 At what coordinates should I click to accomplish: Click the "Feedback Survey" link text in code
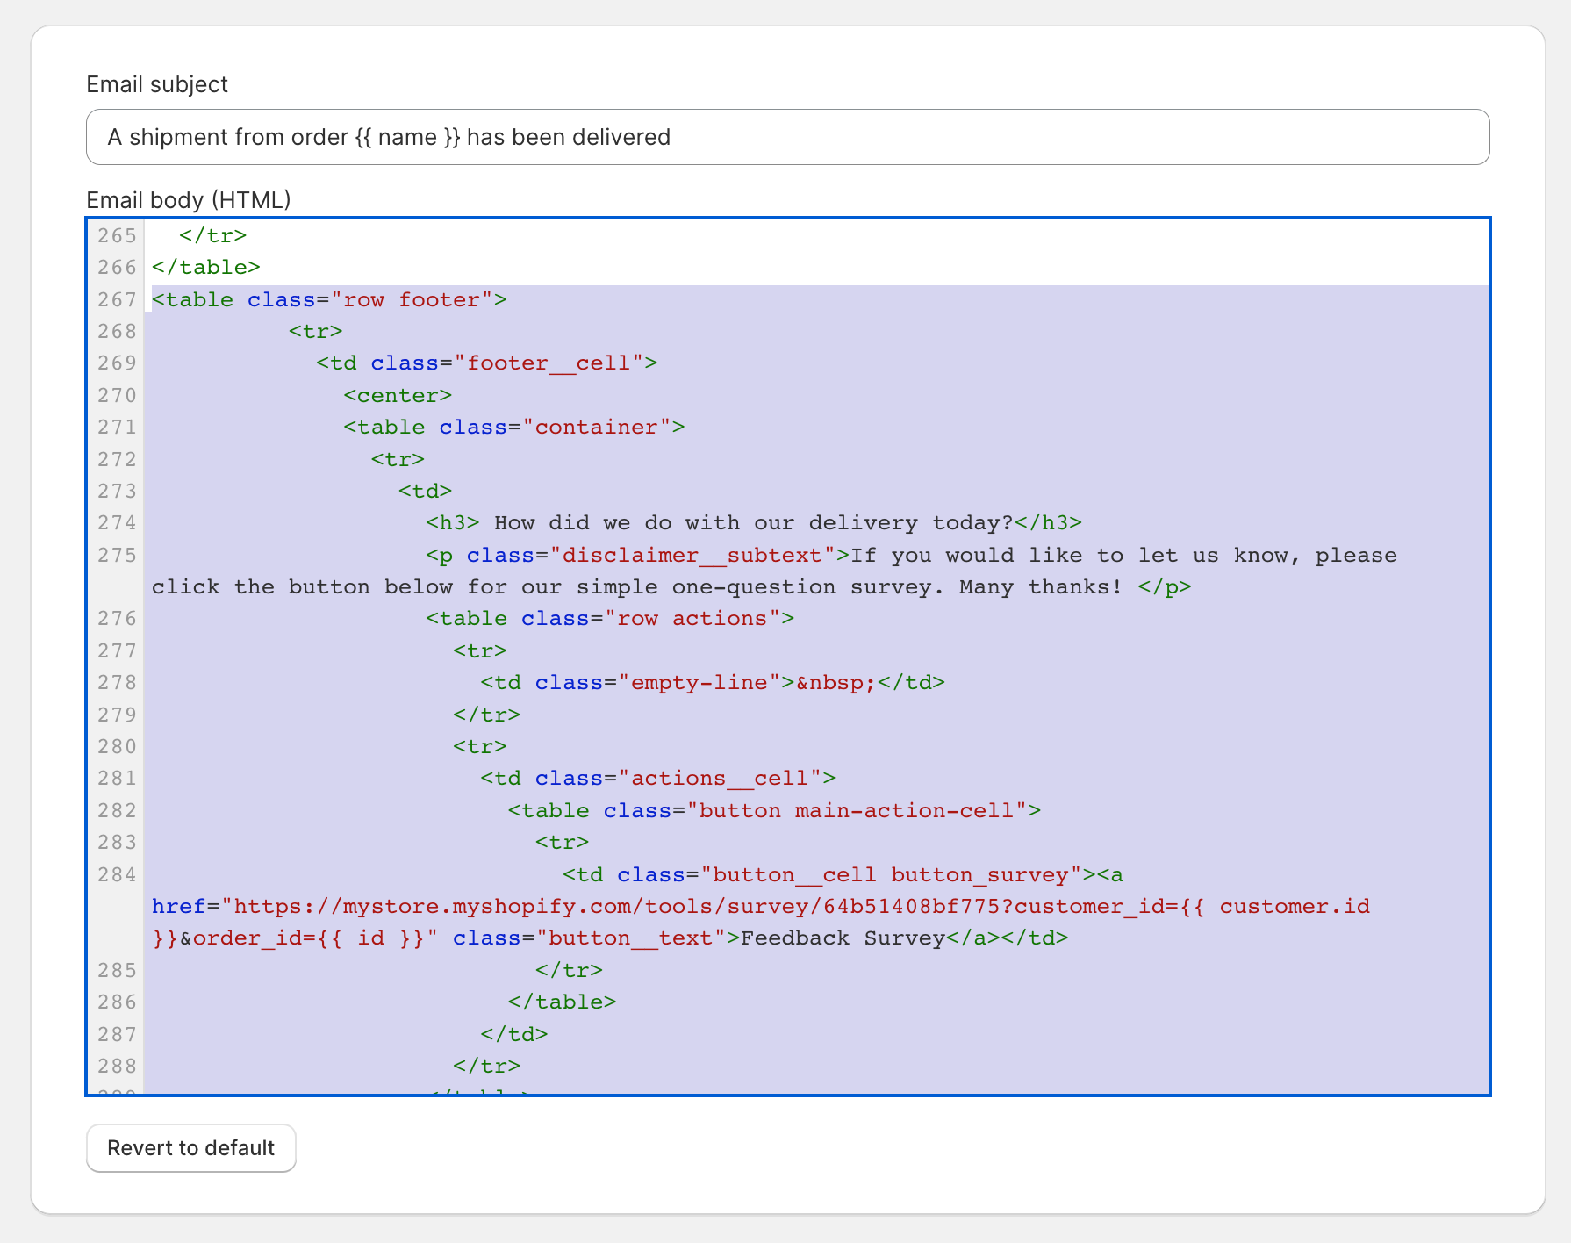(843, 938)
